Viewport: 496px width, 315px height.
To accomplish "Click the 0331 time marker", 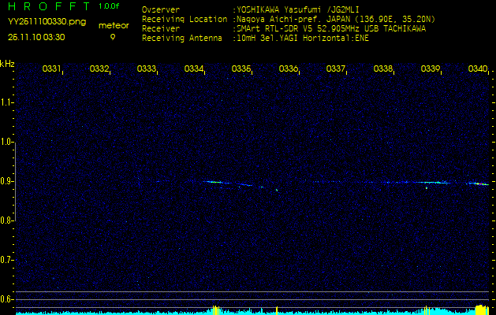I will pos(52,69).
